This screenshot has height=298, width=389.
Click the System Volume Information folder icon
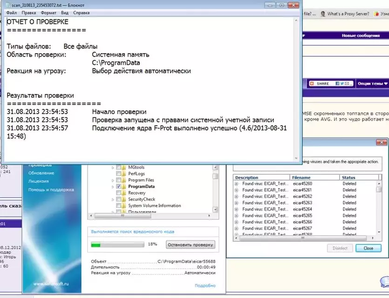pyautogui.click(x=124, y=205)
